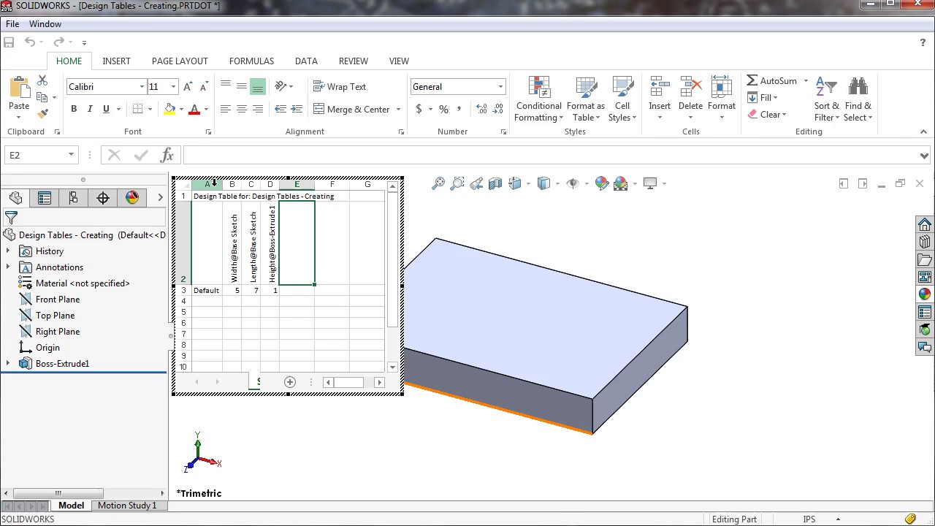Apply the Percent style
Screen dimensions: 935x526
pyautogui.click(x=443, y=109)
